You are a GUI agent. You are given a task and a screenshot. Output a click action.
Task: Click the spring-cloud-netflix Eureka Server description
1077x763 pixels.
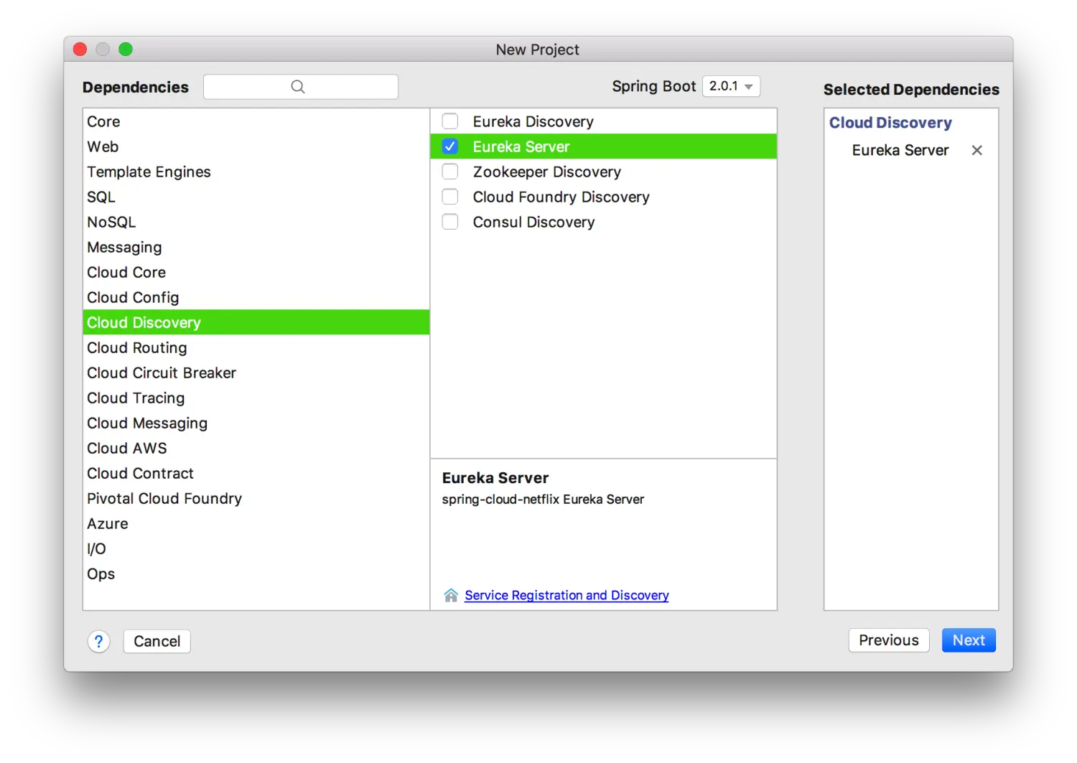[543, 499]
